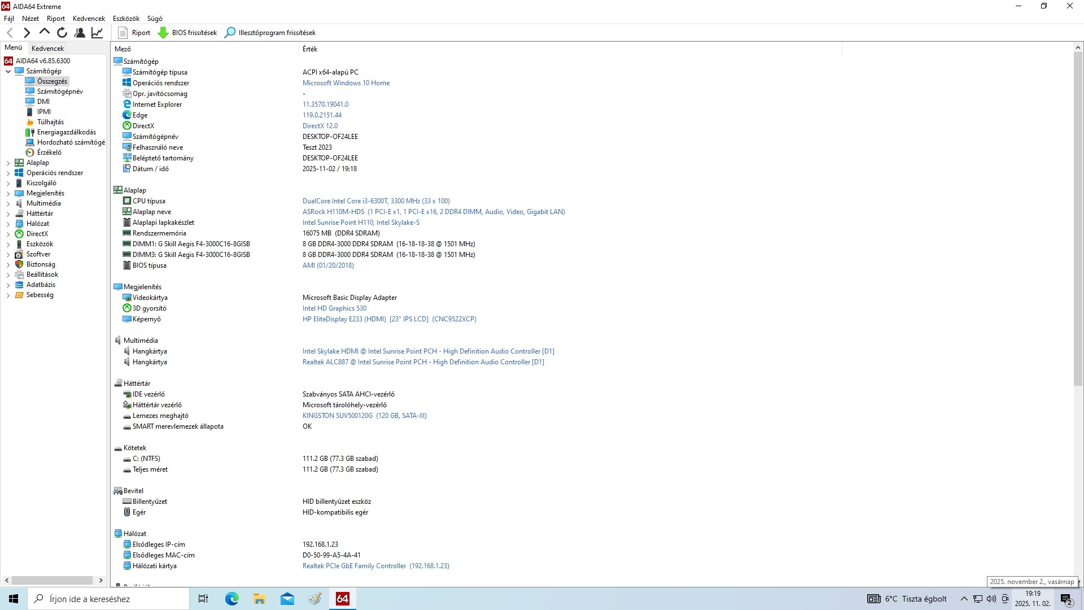Open the Intel HD Graphics 530 link

pos(334,308)
